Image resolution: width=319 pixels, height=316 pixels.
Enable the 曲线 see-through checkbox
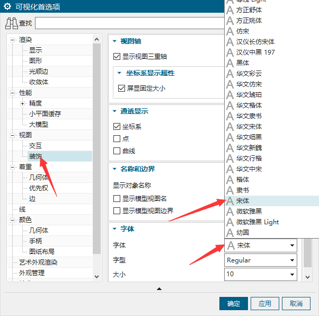[x=117, y=151]
